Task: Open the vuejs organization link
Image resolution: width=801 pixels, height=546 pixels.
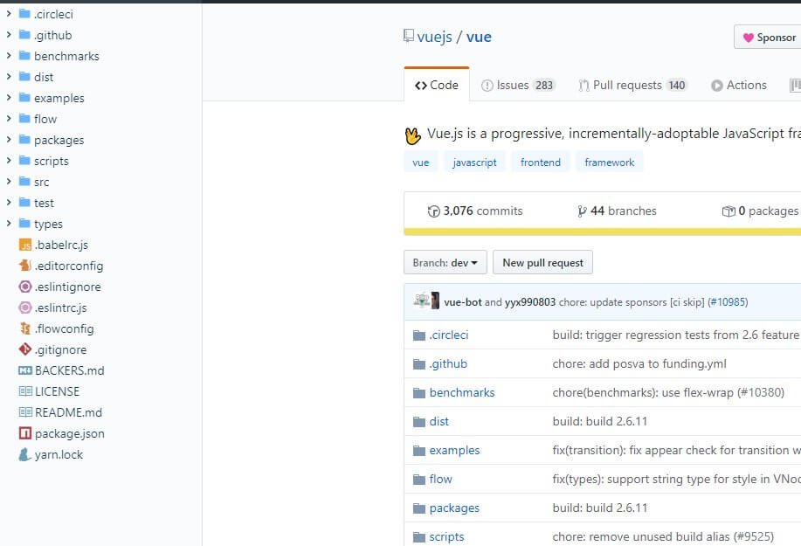Action: 434,37
